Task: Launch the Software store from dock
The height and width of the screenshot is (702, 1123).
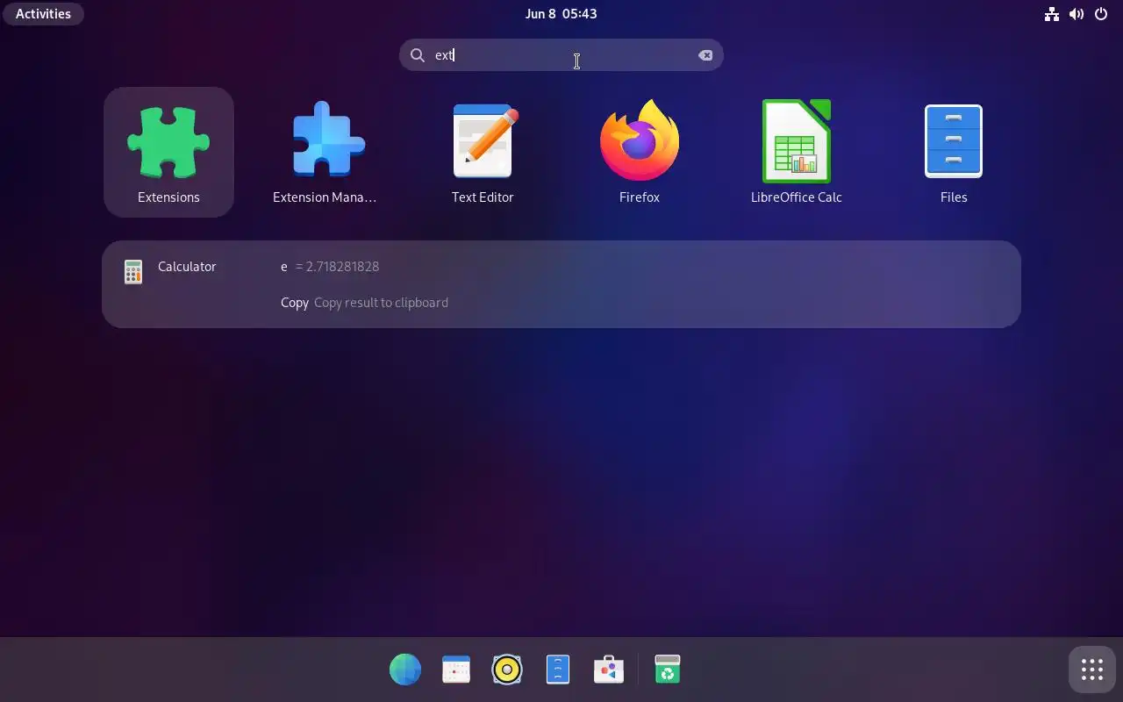Action: (x=609, y=670)
